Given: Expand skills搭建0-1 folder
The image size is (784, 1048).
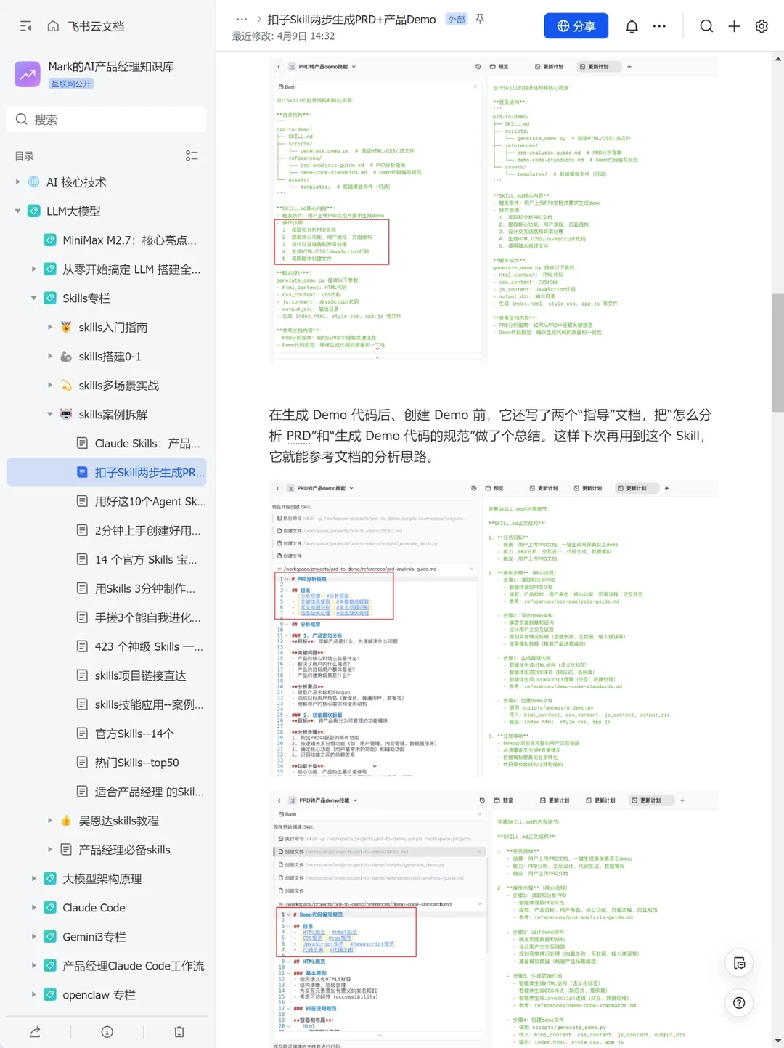Looking at the screenshot, I should pos(49,357).
